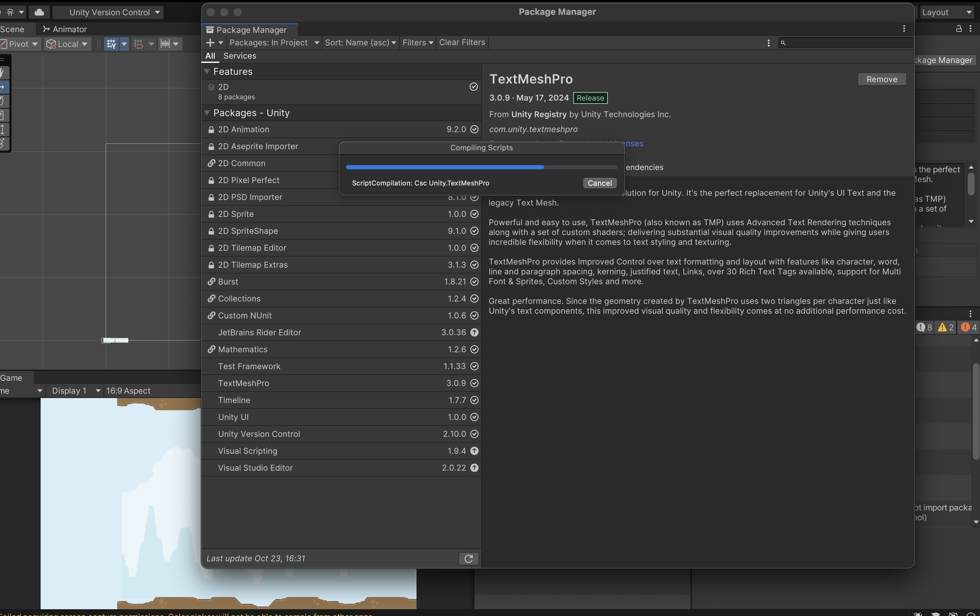The width and height of the screenshot is (980, 616).
Task: Open the Package Manager tab's three-dot options menu
Action: click(x=904, y=28)
